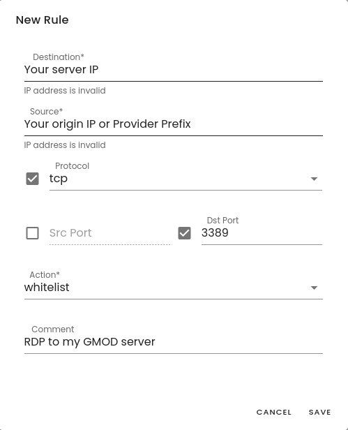This screenshot has height=430, width=348.
Task: Click the invalid IP error below Destination
Action: (x=65, y=91)
